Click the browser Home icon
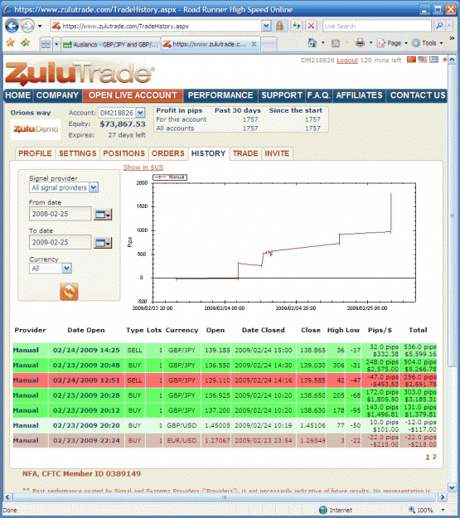The width and height of the screenshot is (460, 518). pos(312,43)
